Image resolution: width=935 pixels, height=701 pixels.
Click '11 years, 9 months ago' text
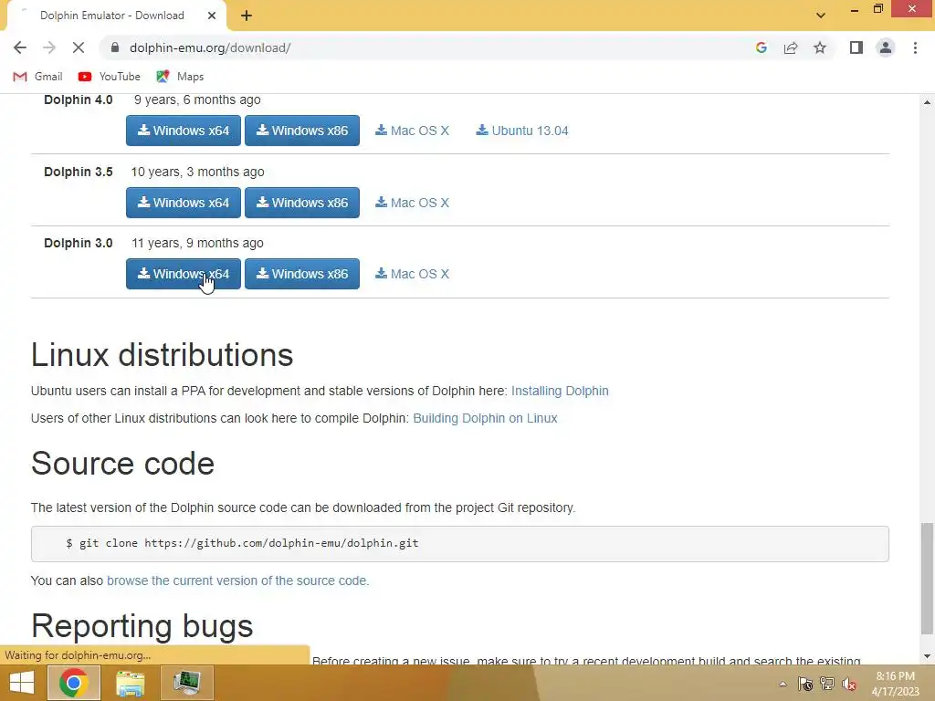click(197, 243)
